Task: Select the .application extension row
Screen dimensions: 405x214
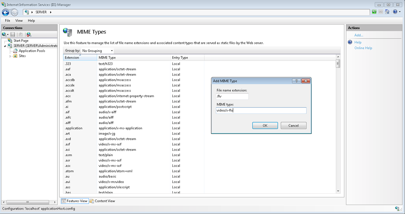Action: tap(199, 128)
